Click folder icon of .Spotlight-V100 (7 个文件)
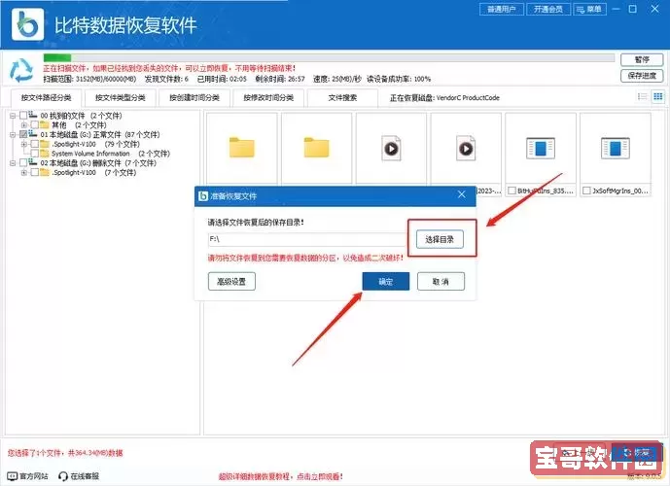Screen dimensions: 670x486 tap(45, 172)
